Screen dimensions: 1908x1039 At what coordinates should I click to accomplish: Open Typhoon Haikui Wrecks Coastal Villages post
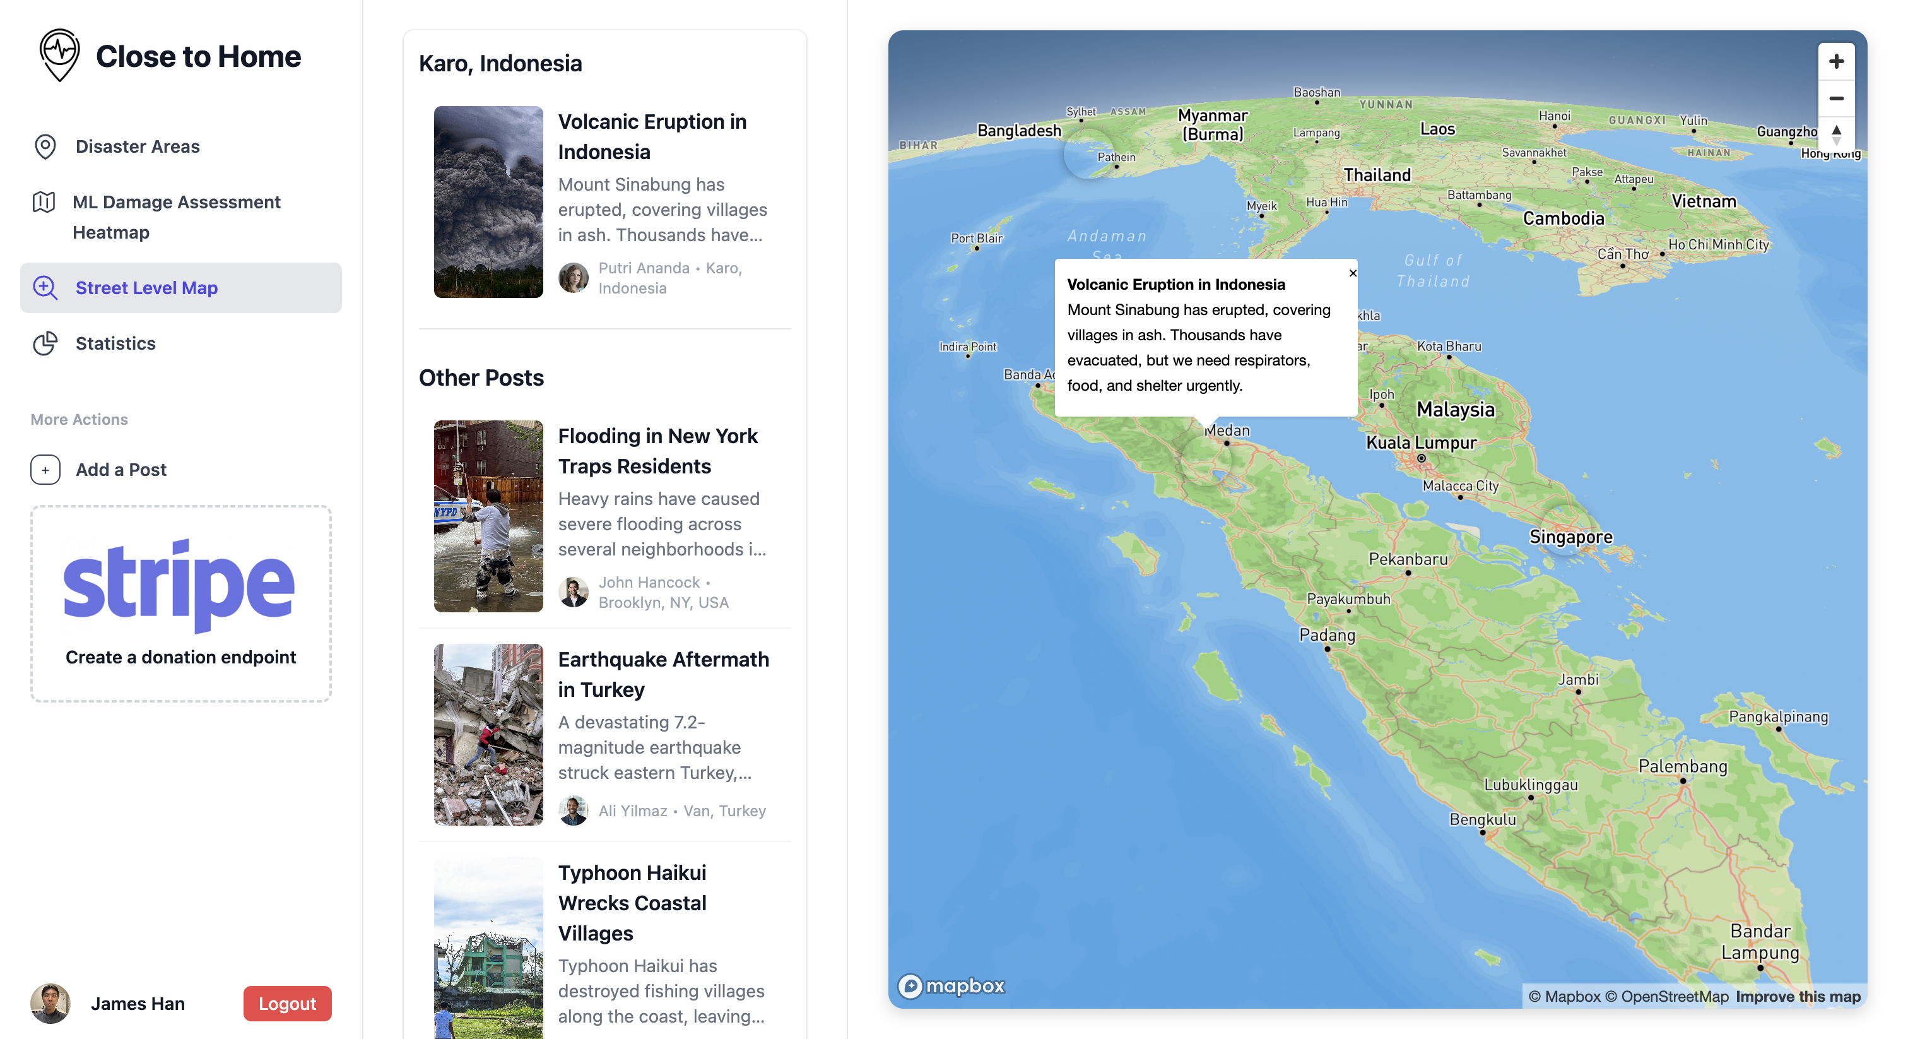pyautogui.click(x=632, y=902)
